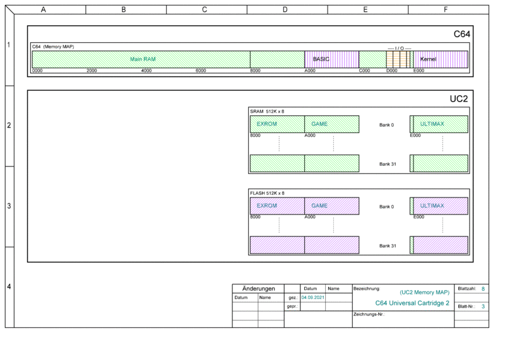Click "Name" header under Änderungen
Viewport: 505px width, 357px height.
pos(265,298)
